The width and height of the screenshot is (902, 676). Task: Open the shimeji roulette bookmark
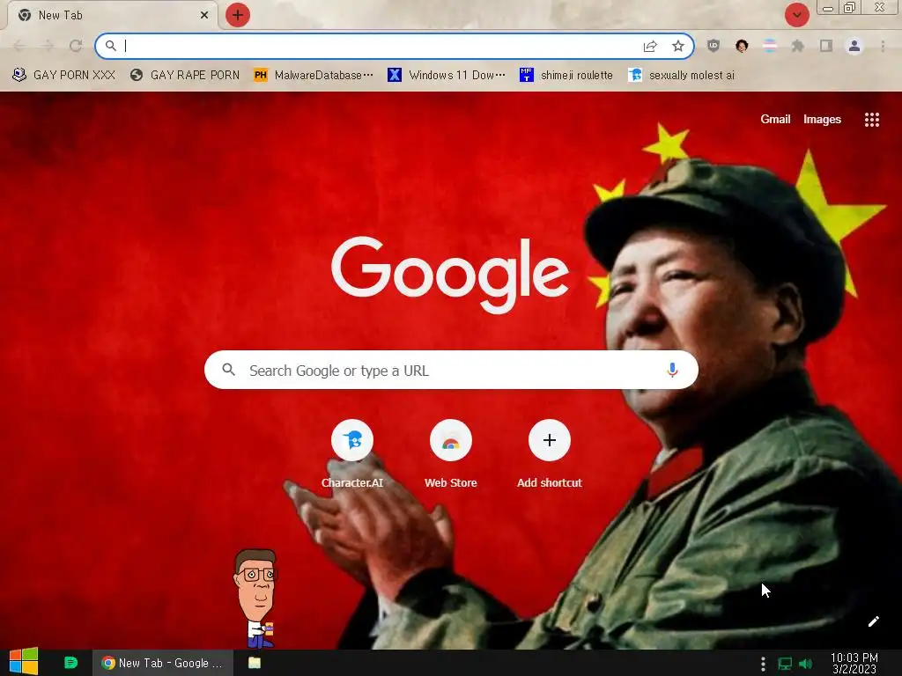(x=566, y=76)
